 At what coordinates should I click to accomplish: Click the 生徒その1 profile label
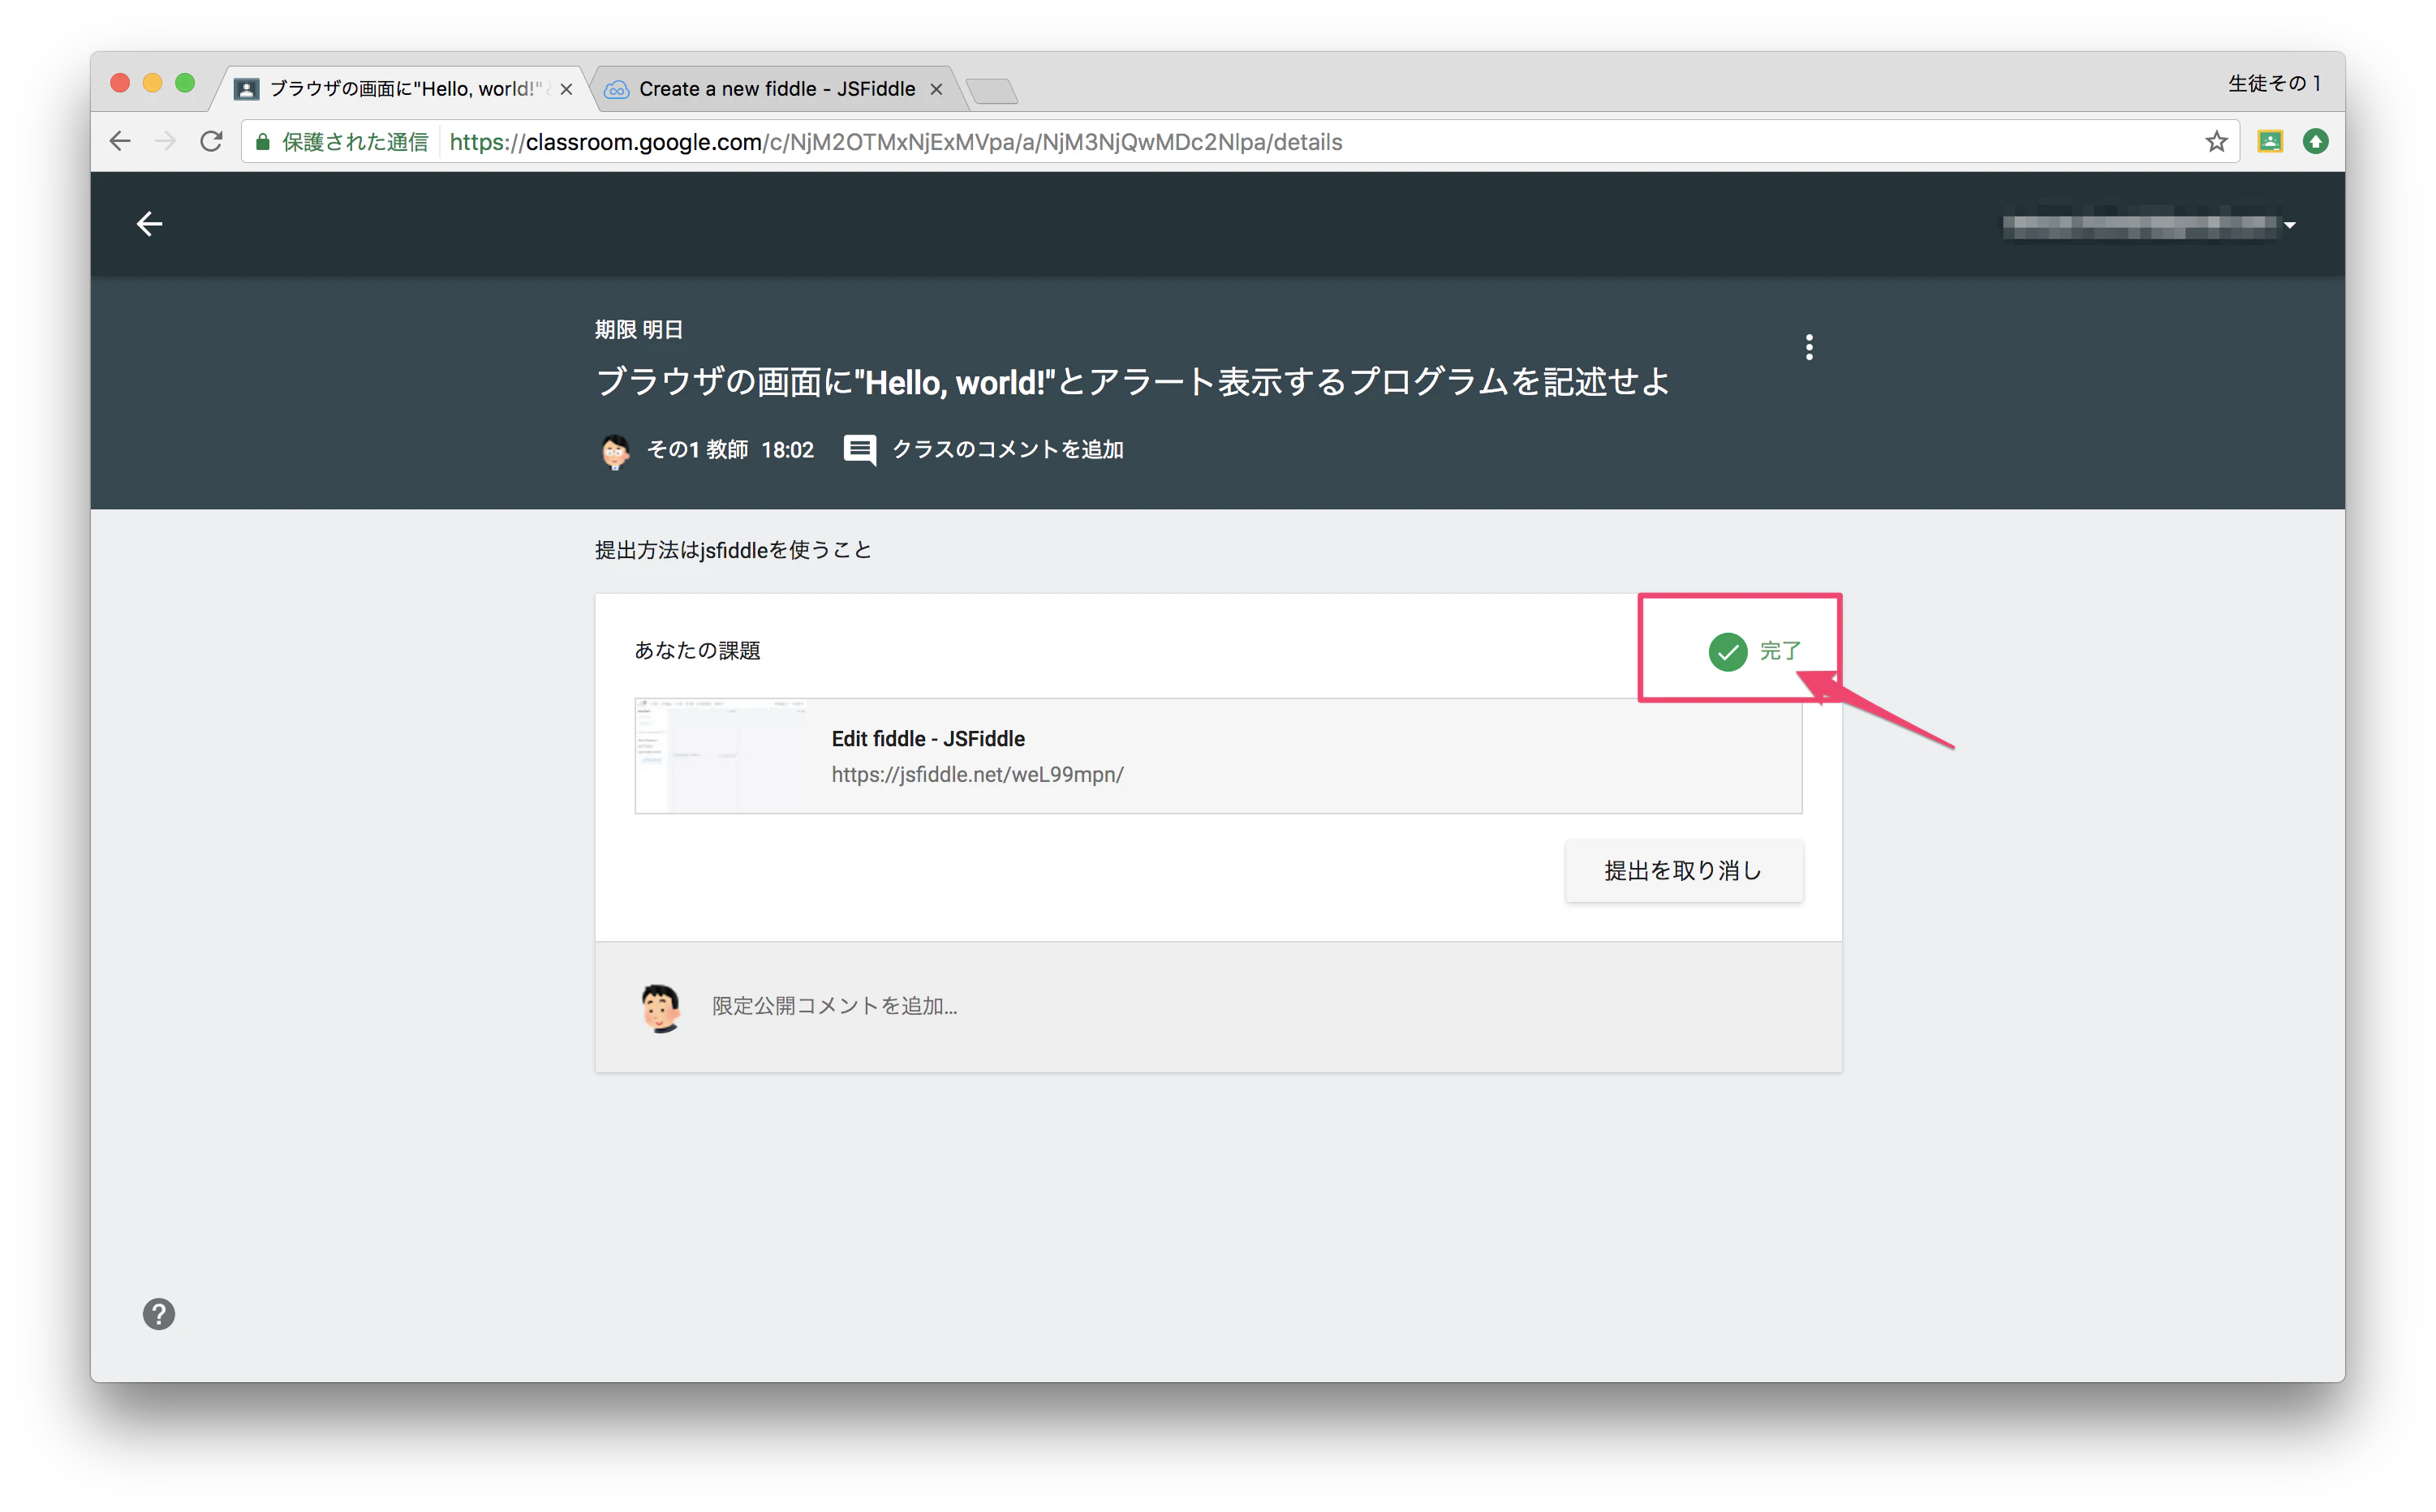coord(2273,84)
